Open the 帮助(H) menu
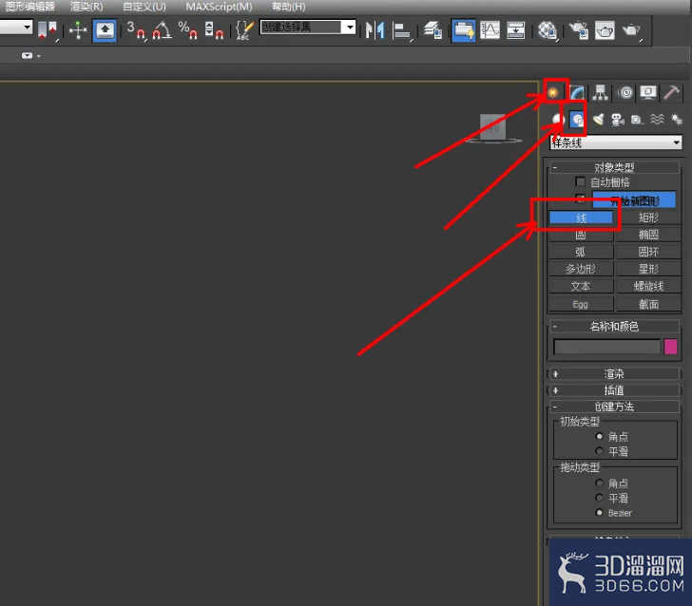Viewport: 692px width, 606px height. click(289, 7)
